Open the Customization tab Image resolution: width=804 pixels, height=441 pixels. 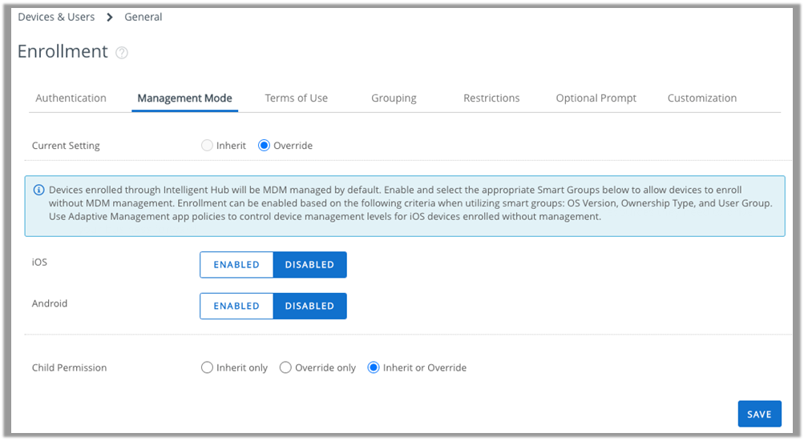[x=701, y=98]
